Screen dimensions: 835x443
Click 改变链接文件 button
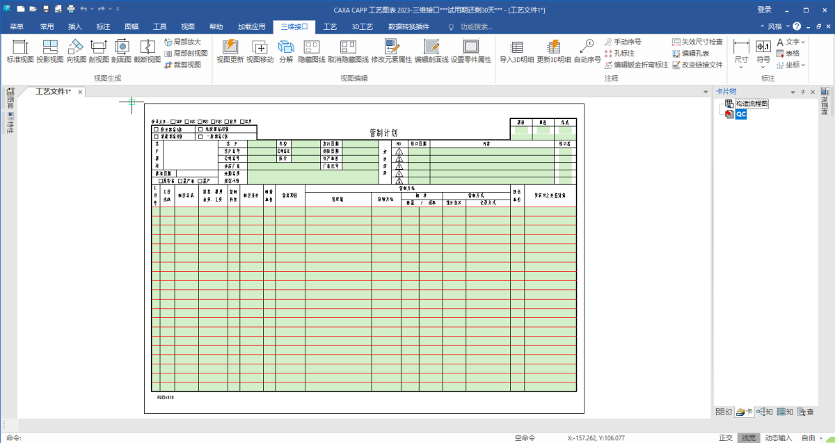point(697,65)
